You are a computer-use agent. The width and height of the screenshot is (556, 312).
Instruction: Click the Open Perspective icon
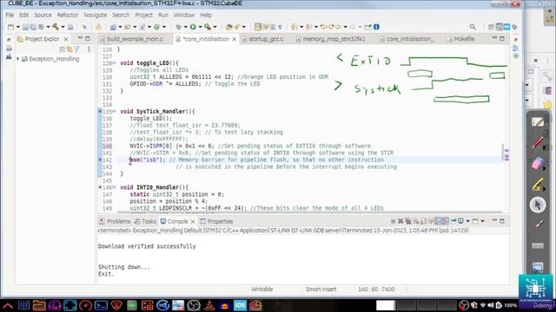click(491, 27)
